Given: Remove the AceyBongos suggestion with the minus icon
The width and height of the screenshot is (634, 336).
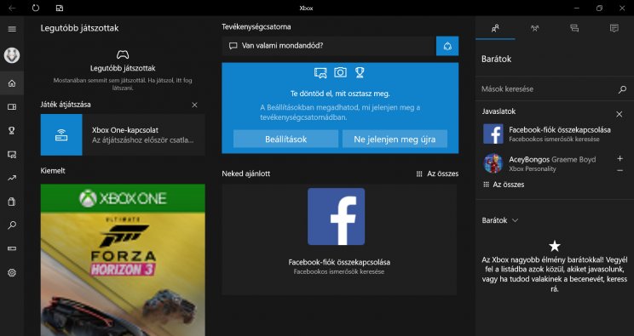Looking at the screenshot, I should 620,170.
